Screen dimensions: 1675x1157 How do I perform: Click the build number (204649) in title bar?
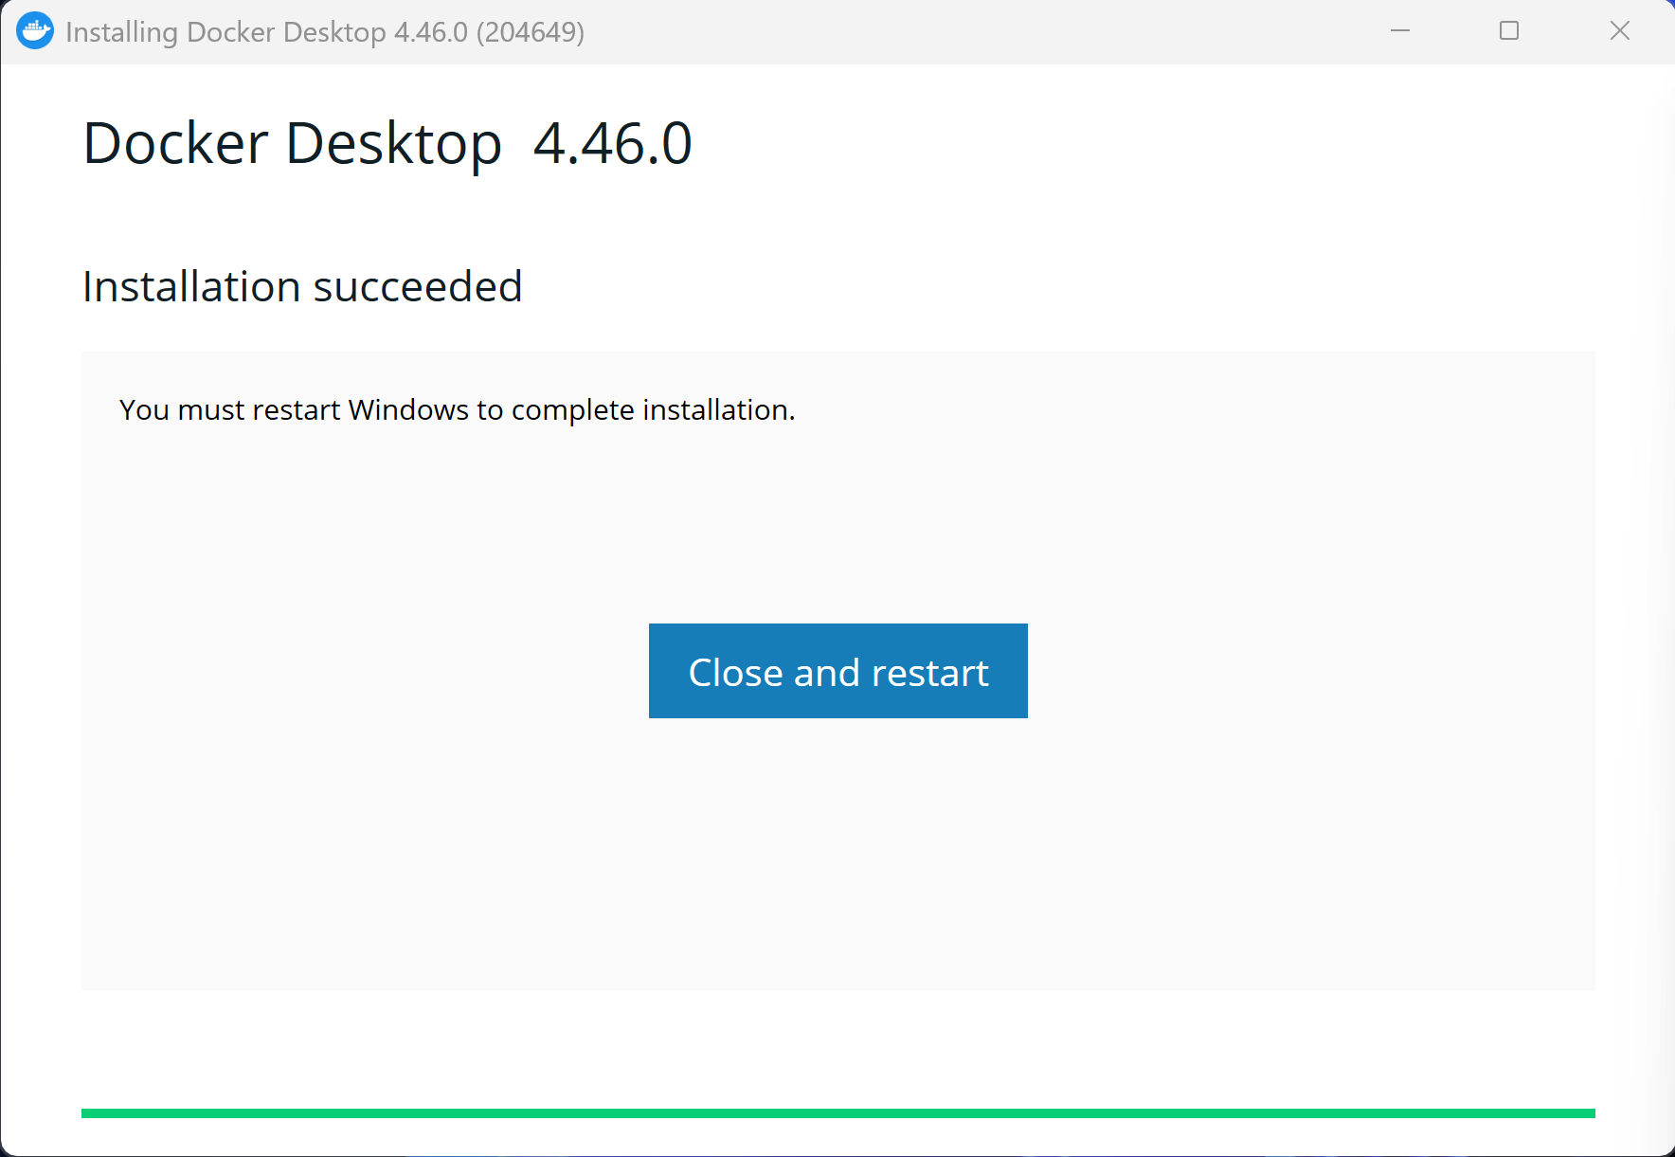click(531, 32)
